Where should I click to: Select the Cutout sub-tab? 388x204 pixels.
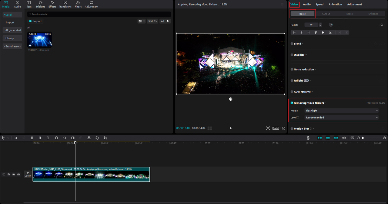[x=326, y=14]
